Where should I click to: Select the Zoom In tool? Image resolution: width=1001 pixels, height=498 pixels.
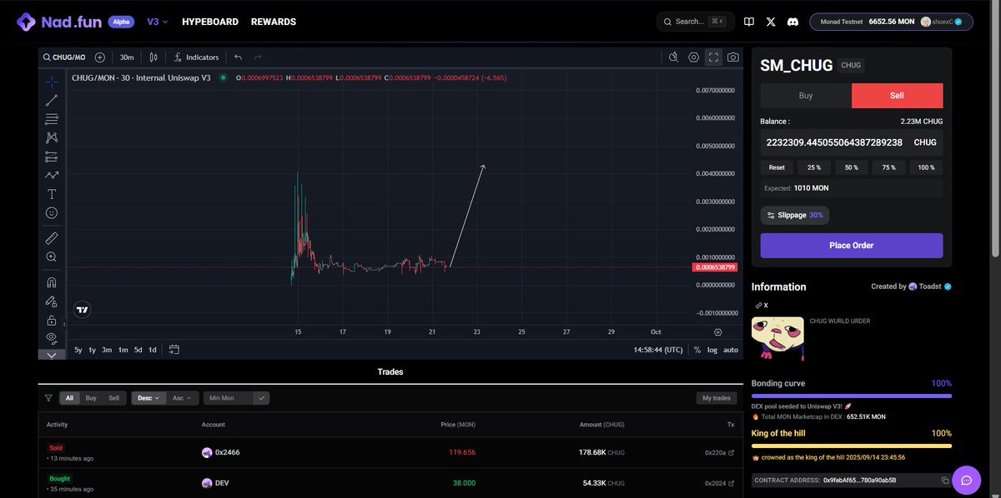point(52,257)
